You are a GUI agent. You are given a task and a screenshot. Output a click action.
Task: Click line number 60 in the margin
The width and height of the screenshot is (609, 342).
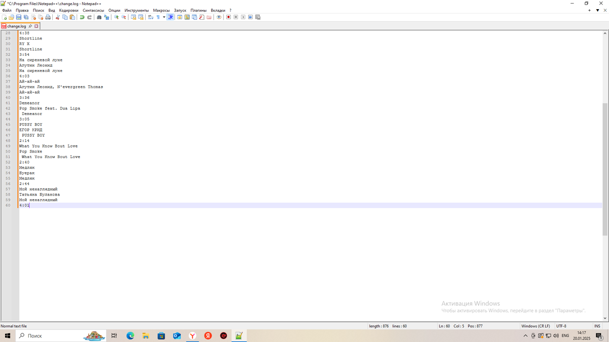[8, 205]
